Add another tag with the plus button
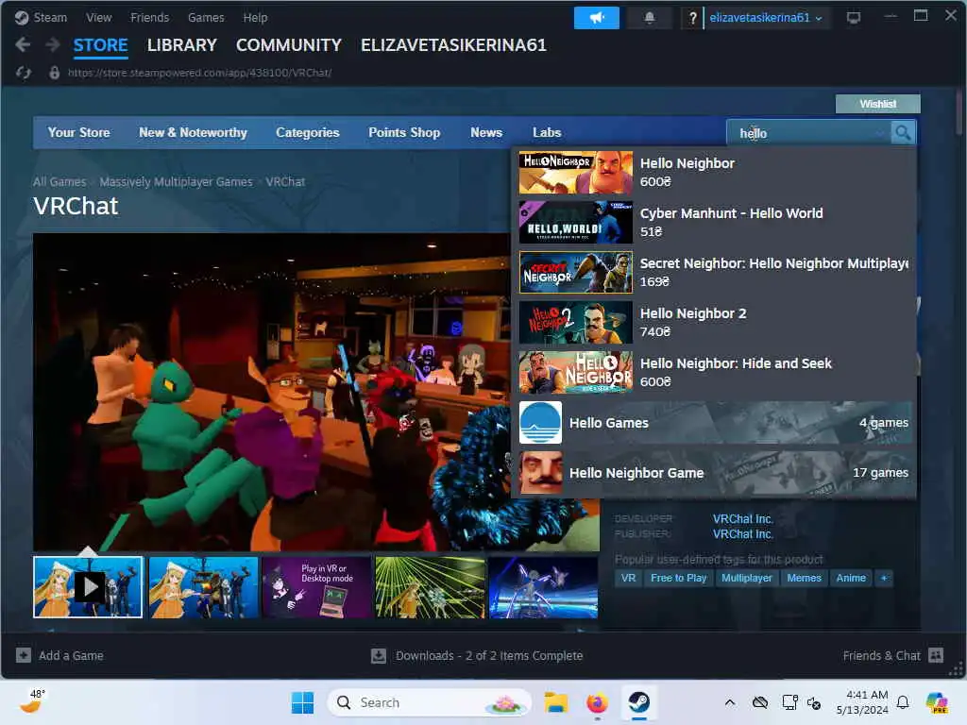The image size is (967, 725). pyautogui.click(x=884, y=578)
